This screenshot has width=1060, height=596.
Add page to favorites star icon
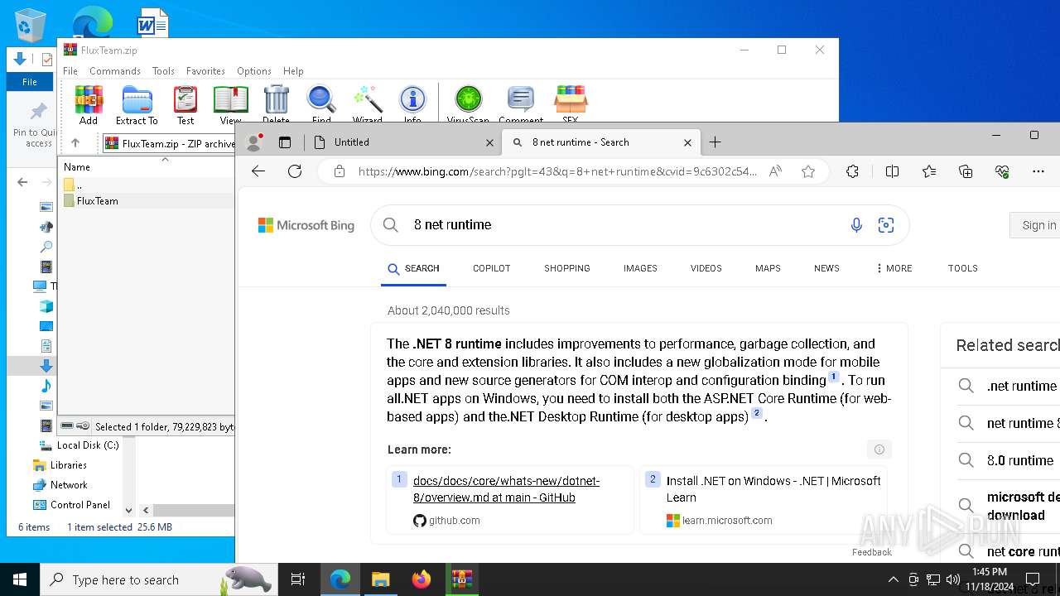click(x=808, y=171)
